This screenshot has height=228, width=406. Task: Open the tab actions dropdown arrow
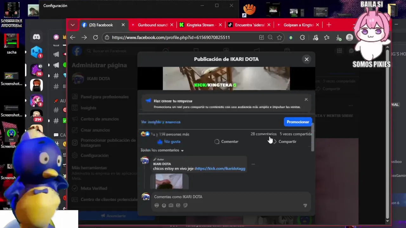tap(73, 25)
